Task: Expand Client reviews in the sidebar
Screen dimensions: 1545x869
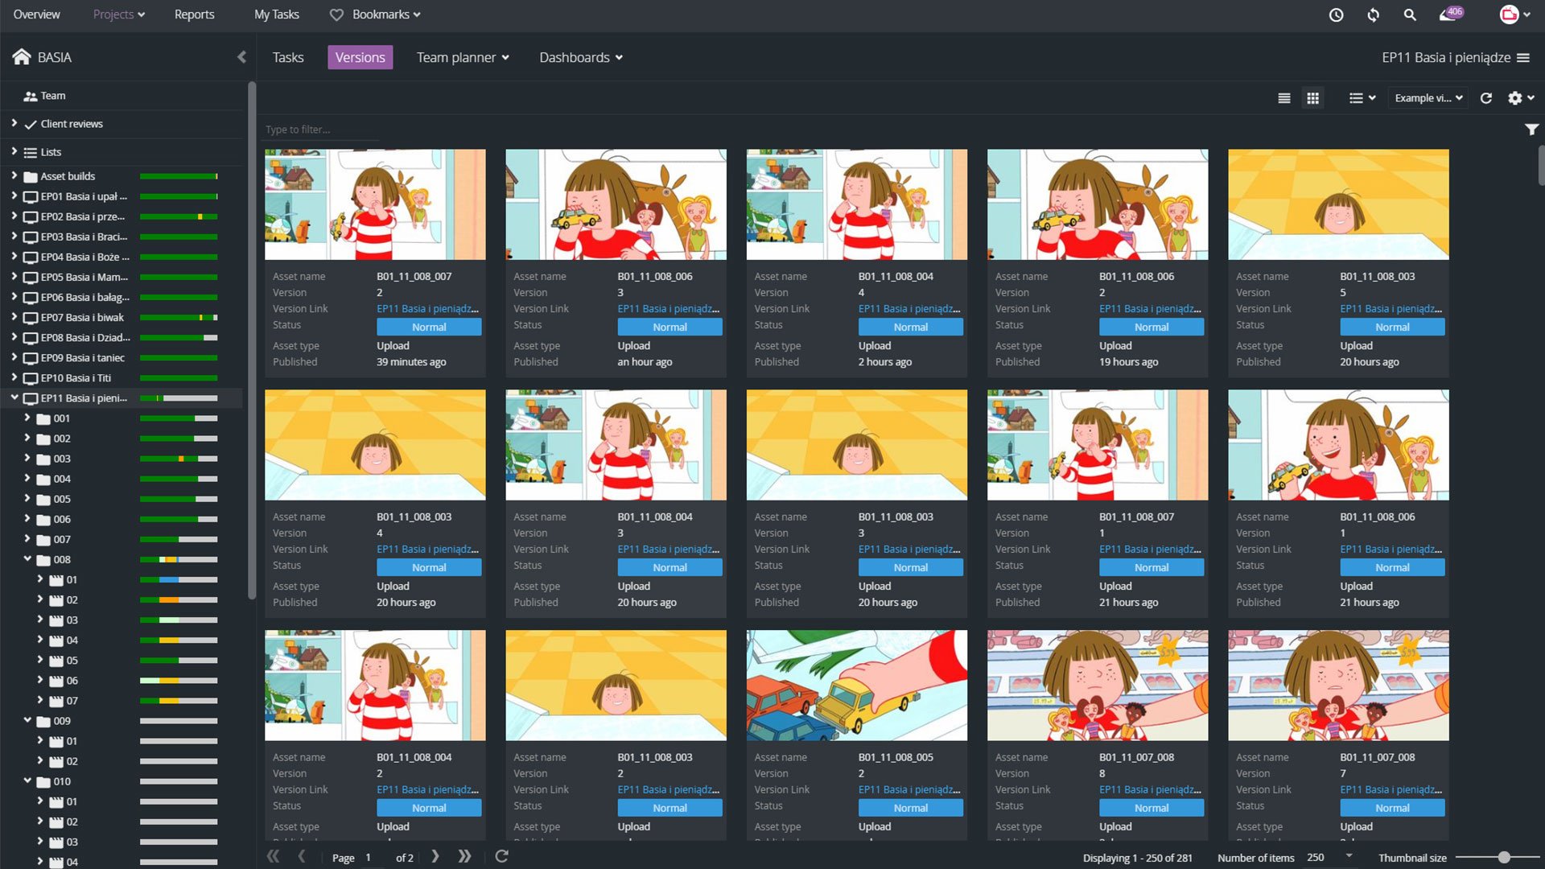Action: [x=14, y=123]
